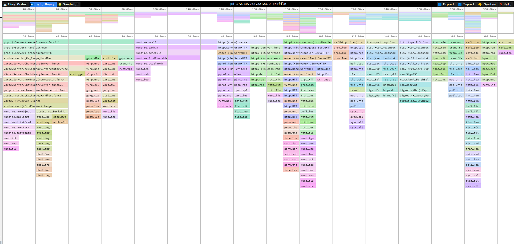Click the http.(*ServeMux).ServeHTTP frame

point(308,63)
